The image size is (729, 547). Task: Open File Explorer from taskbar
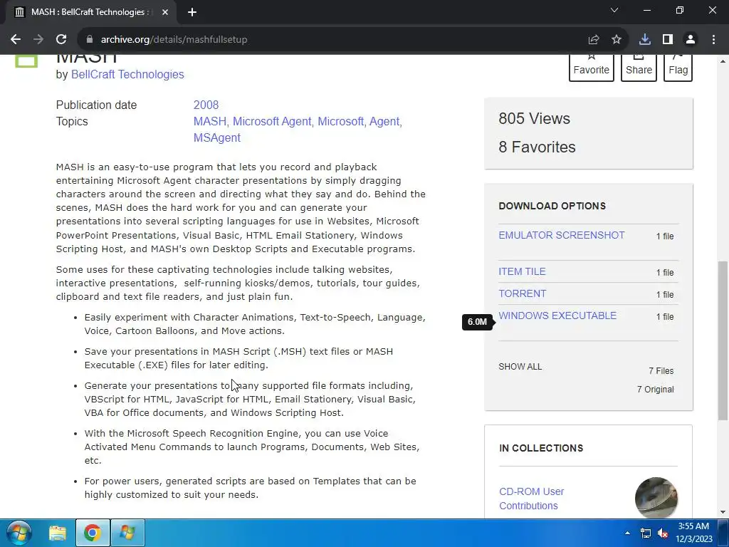tap(58, 533)
